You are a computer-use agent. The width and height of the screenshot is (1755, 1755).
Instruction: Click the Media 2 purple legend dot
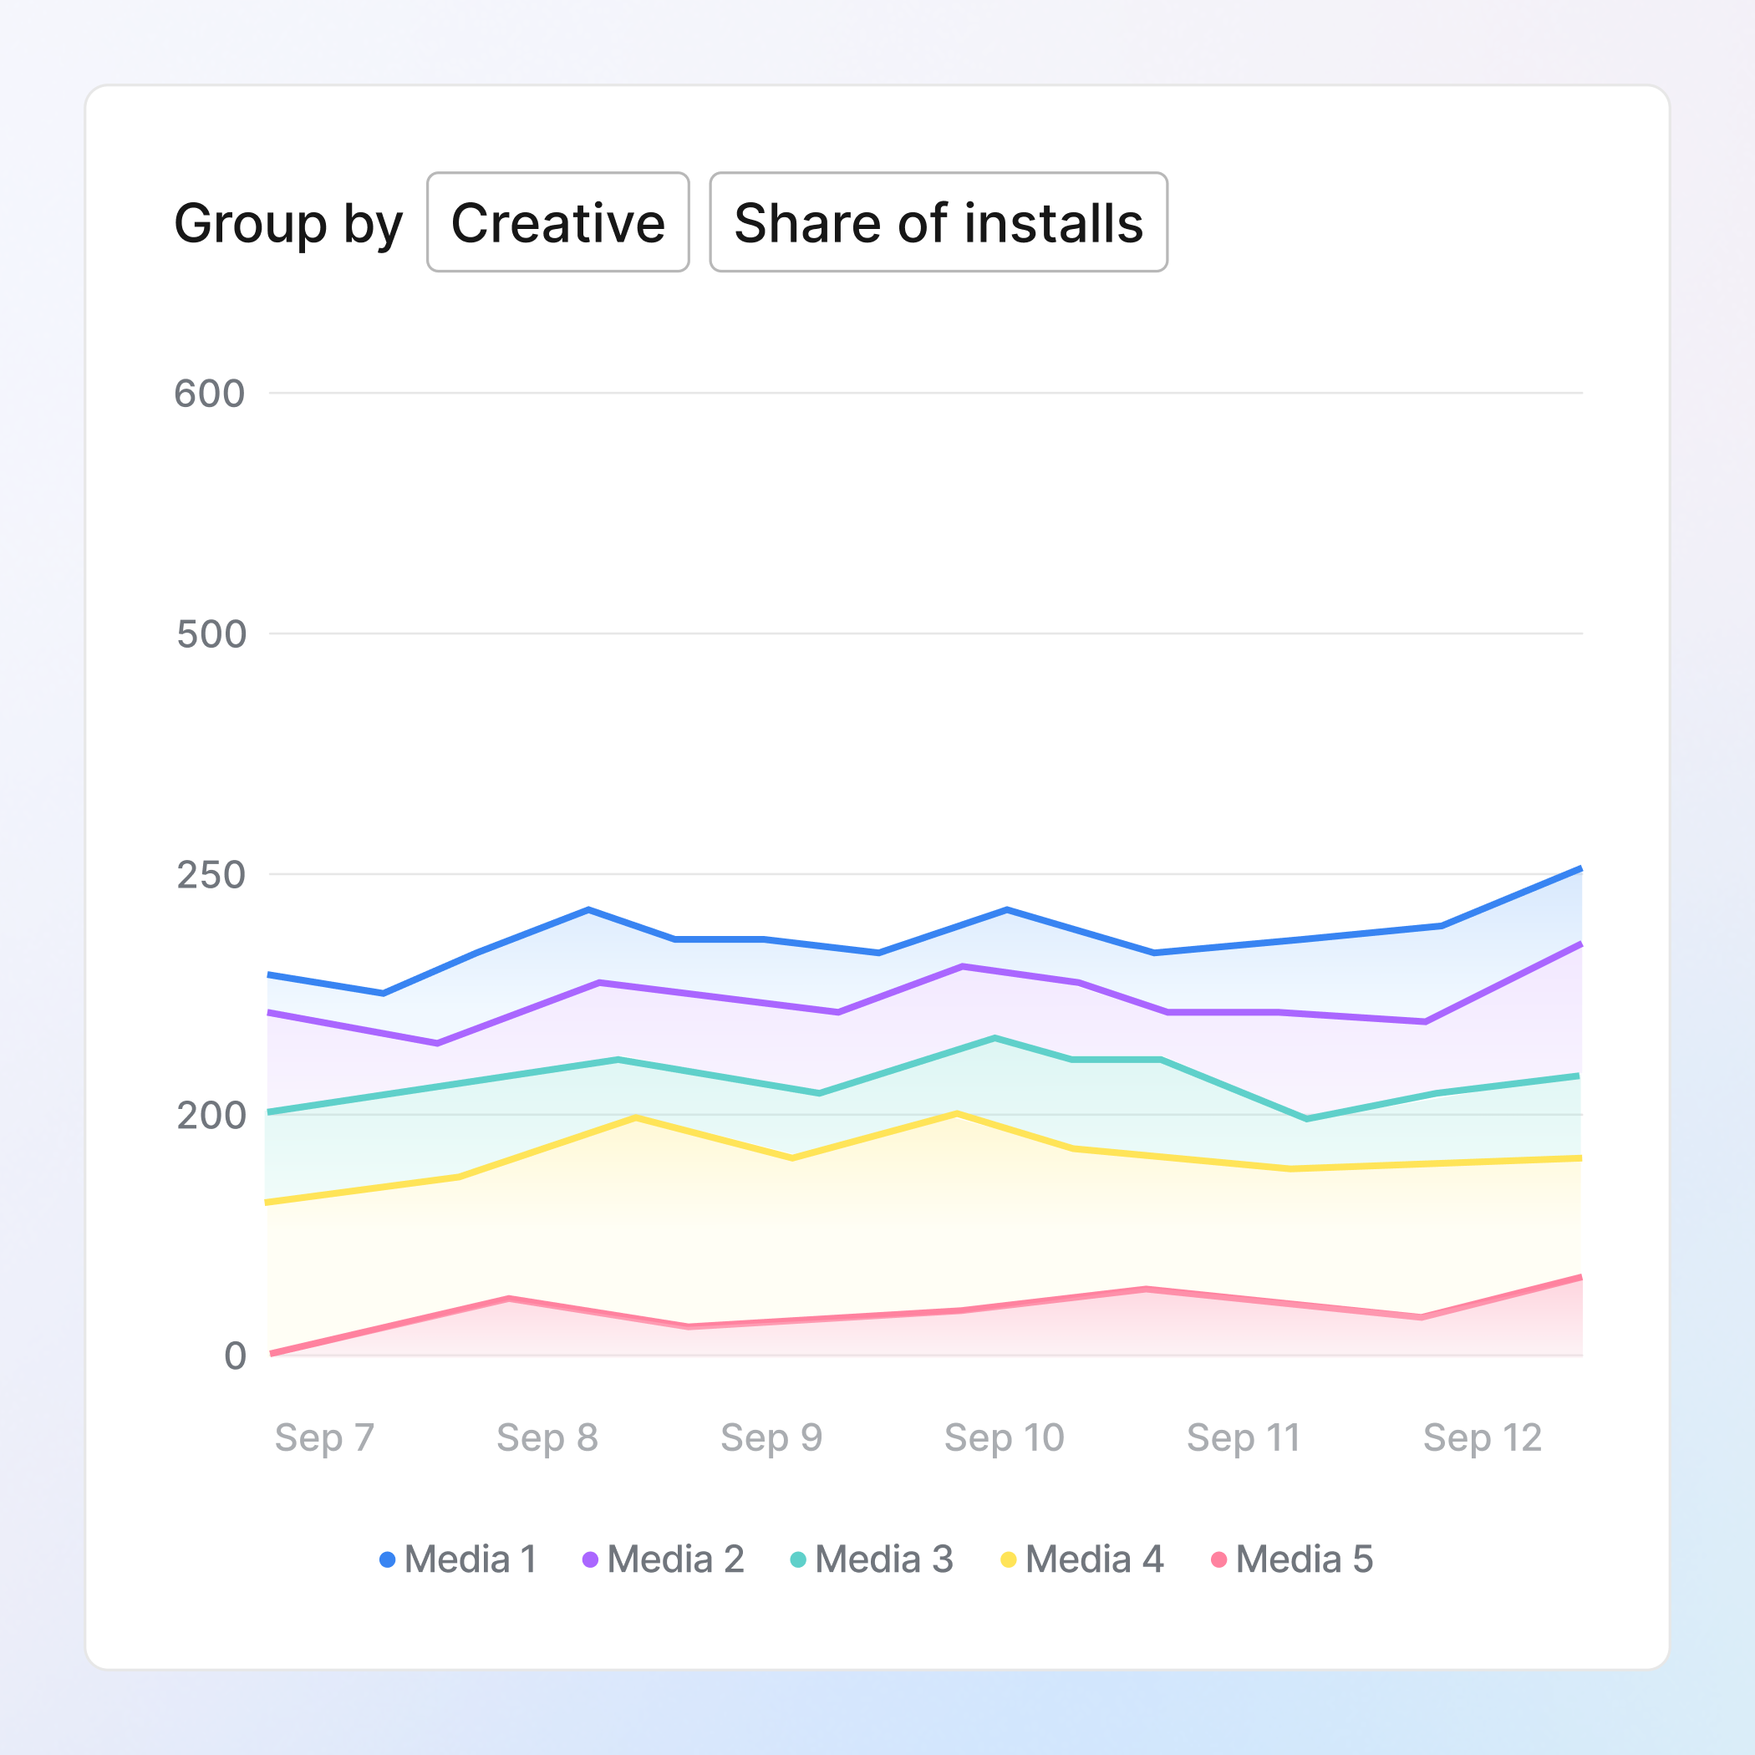click(x=589, y=1558)
